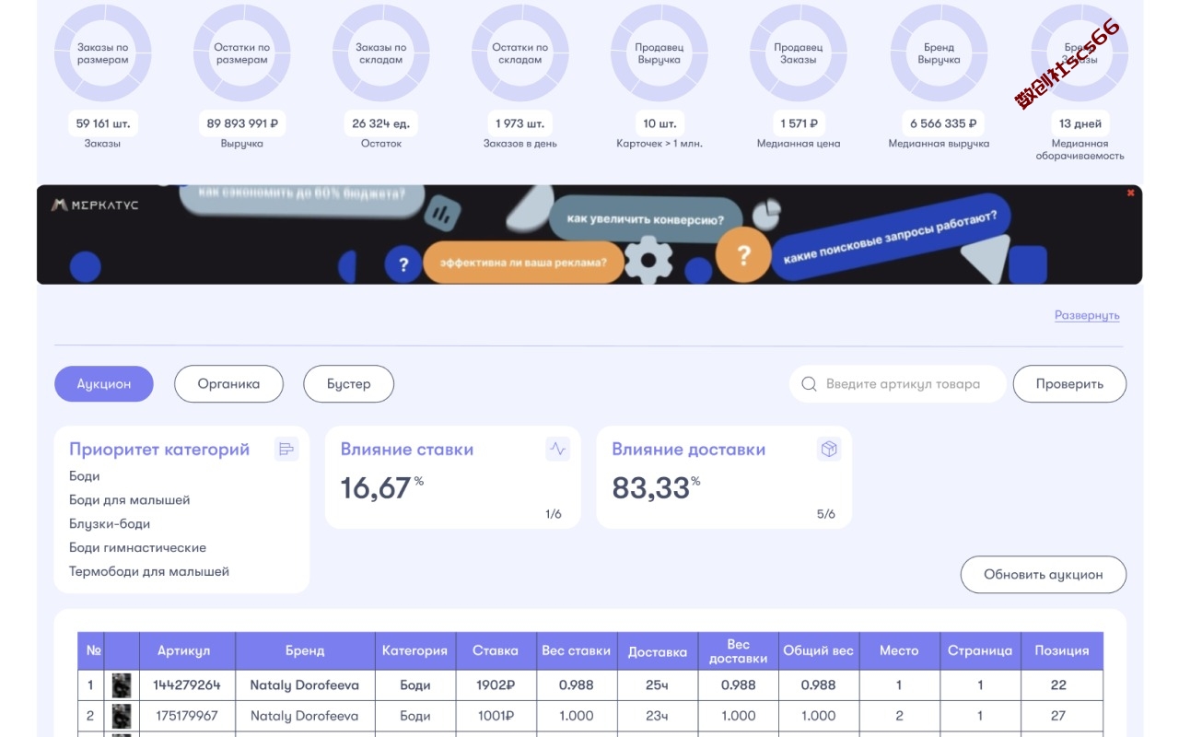Click the 26 324 ед. stock value
Image resolution: width=1179 pixels, height=737 pixels.
pos(381,123)
